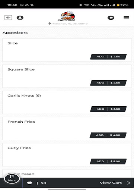This screenshot has width=134, height=191.
Task: Tap the location pin icon
Action: click(x=50, y=24)
